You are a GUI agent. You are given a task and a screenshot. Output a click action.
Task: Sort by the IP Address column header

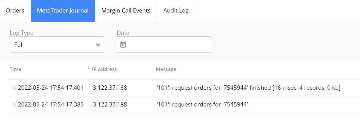coord(104,69)
